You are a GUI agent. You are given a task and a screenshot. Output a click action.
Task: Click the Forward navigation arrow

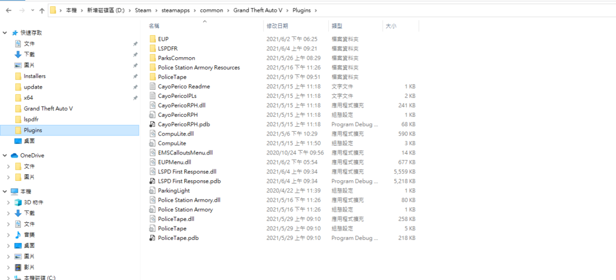[22, 10]
